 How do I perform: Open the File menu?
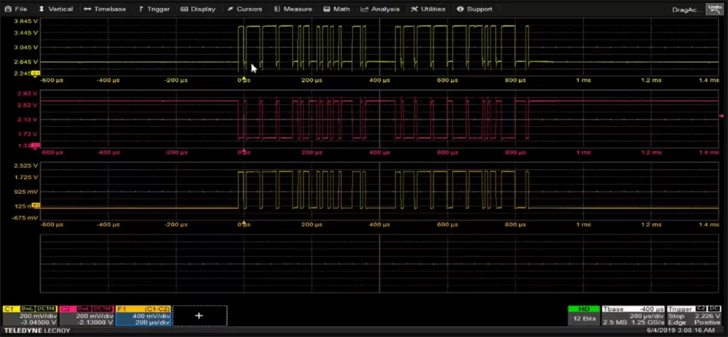pos(16,9)
